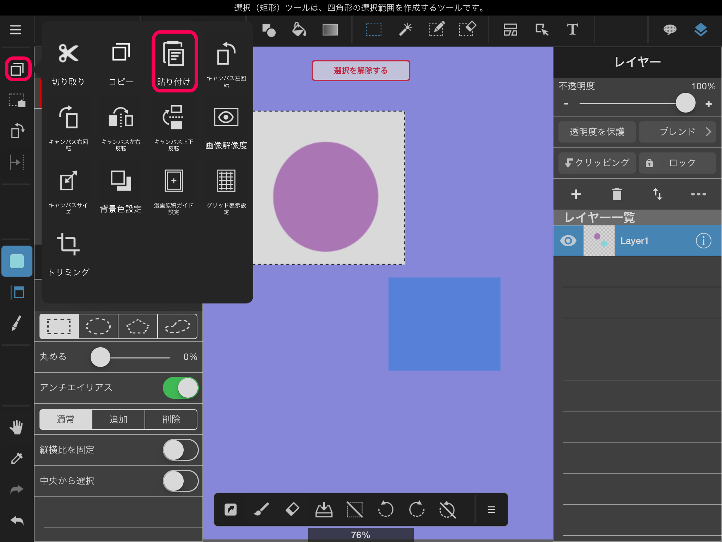Increase opacity with plus button

pyautogui.click(x=709, y=104)
